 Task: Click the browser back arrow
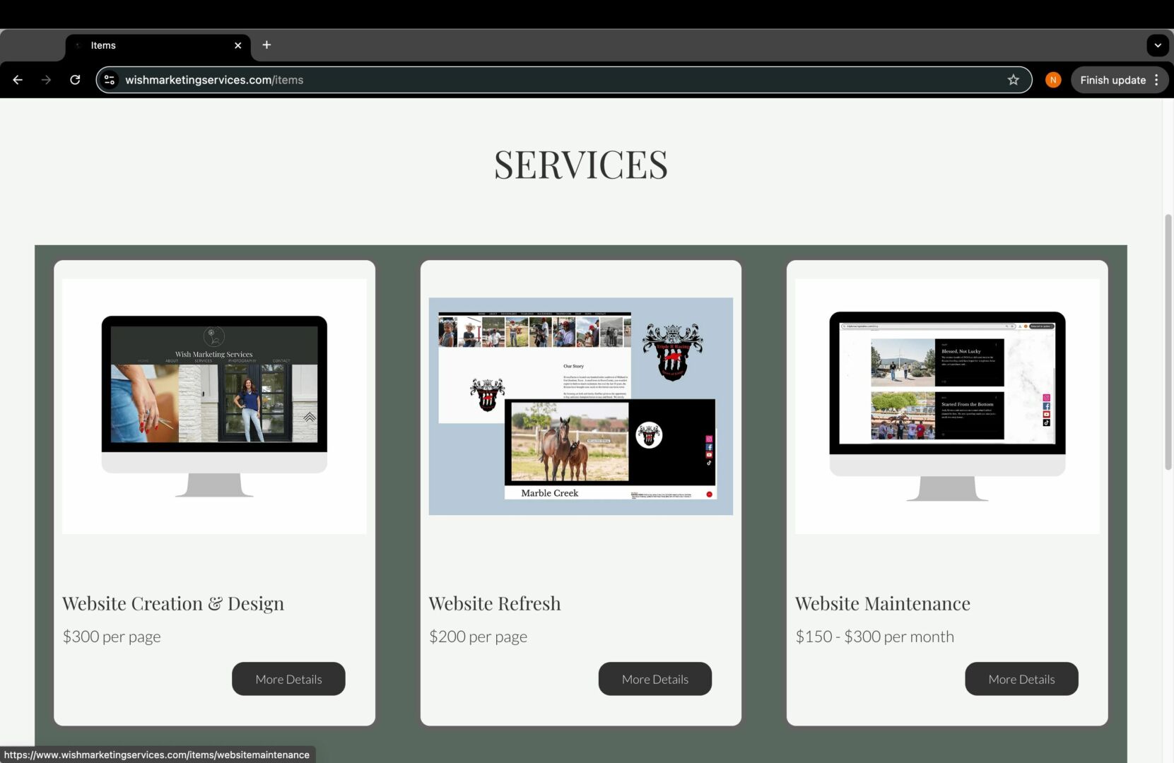point(18,80)
